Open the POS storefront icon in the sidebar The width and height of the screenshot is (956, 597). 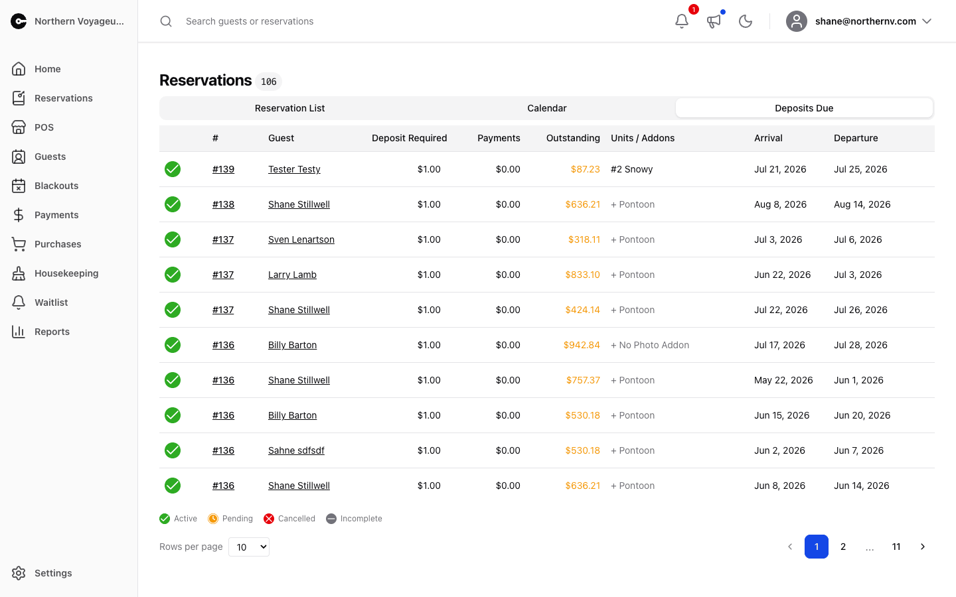(x=19, y=127)
